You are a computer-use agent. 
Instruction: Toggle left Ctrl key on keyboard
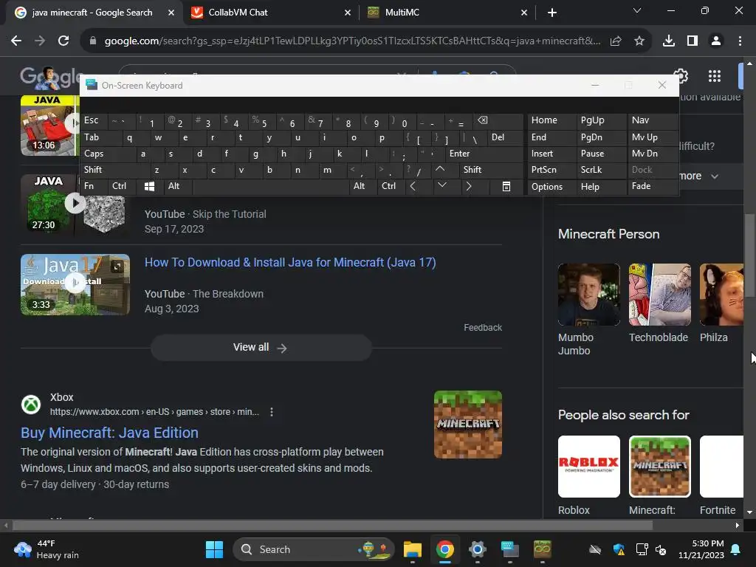click(123, 186)
